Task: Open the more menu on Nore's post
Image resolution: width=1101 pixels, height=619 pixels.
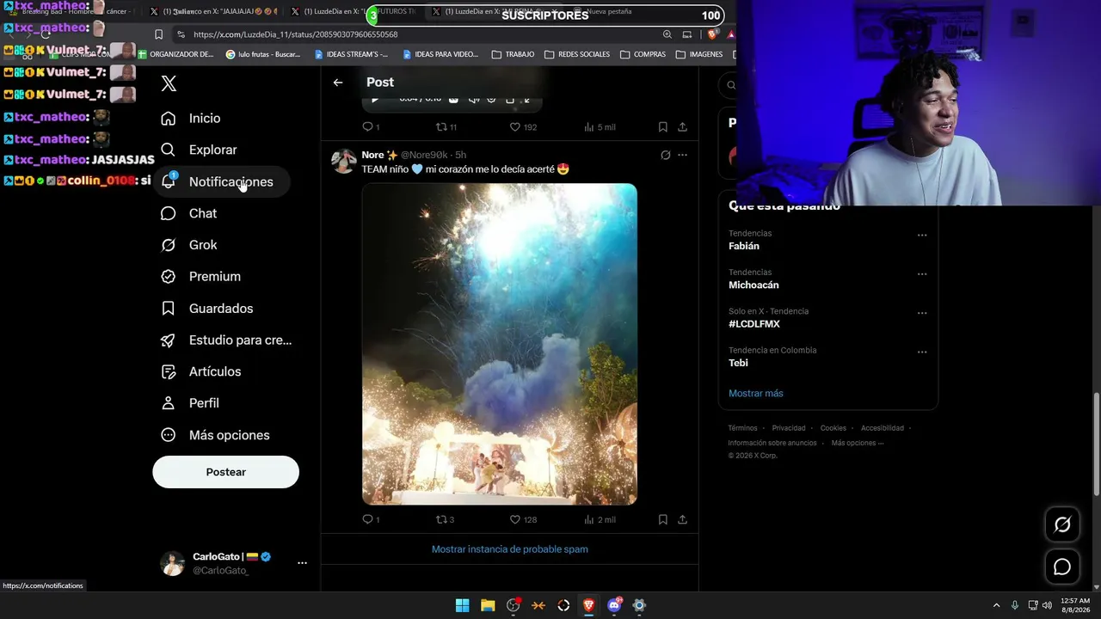Action: pos(682,156)
